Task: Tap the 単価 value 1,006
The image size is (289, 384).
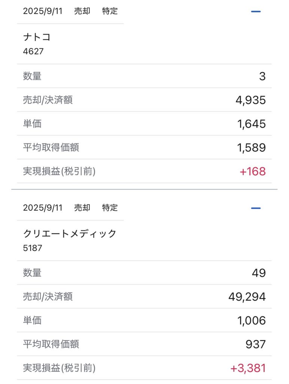Action: coord(251,321)
